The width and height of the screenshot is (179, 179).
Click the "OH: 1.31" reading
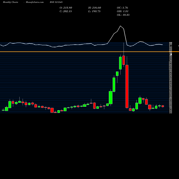122,11
